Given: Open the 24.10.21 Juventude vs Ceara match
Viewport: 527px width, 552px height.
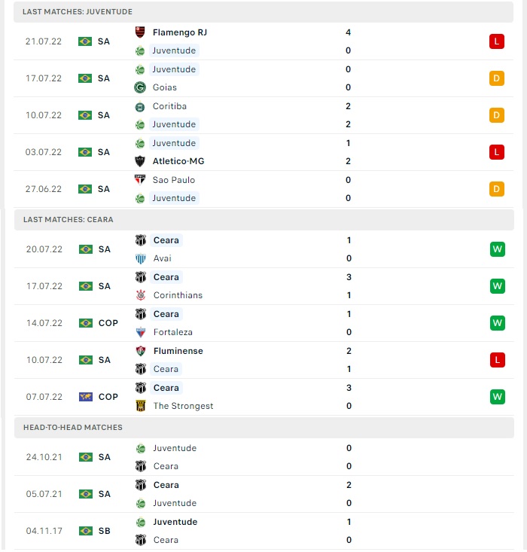Looking at the screenshot, I should pyautogui.click(x=264, y=457).
